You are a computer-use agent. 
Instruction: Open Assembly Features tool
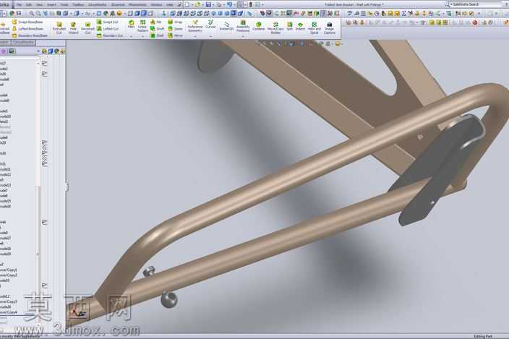click(x=243, y=26)
